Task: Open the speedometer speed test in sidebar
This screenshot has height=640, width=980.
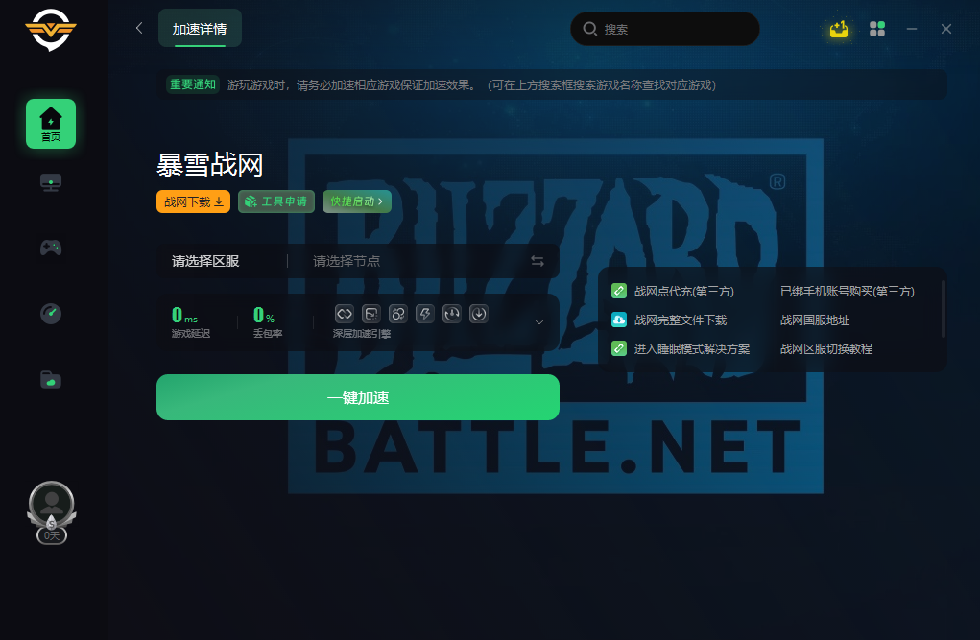Action: (x=51, y=313)
